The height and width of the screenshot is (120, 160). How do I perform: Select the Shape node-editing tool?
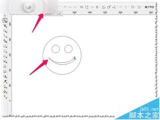[x=5, y=20]
